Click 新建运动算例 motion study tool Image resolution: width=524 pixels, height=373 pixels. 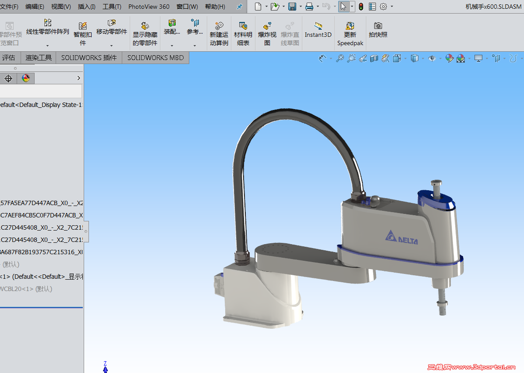point(219,34)
